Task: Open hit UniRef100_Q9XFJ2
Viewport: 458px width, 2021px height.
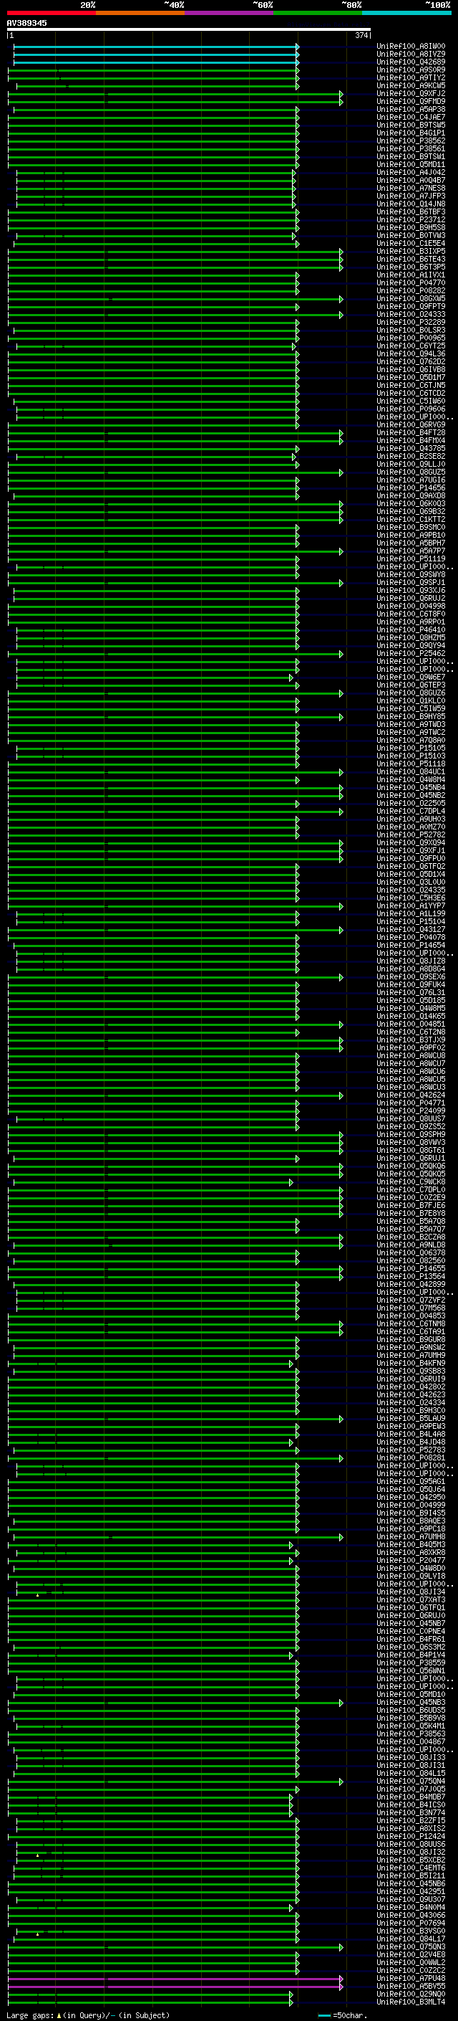Action: pyautogui.click(x=411, y=93)
